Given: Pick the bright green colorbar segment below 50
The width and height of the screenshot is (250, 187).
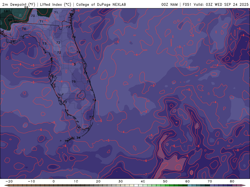Looking at the screenshot, I should click(x=167, y=185).
